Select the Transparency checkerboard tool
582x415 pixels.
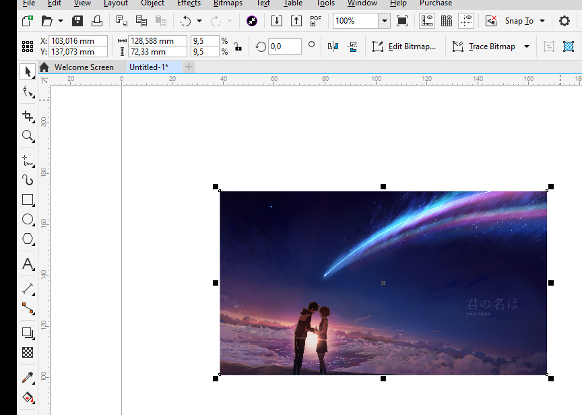click(x=28, y=352)
